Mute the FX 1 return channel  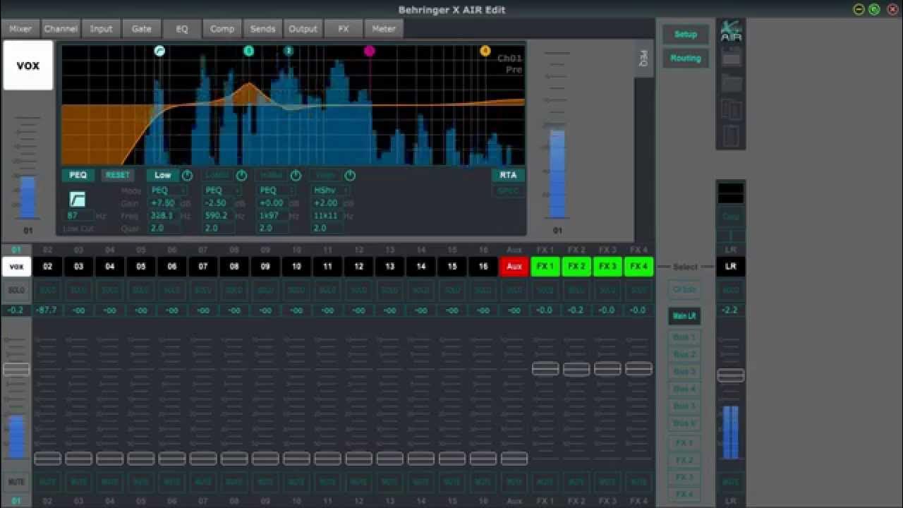pos(545,482)
